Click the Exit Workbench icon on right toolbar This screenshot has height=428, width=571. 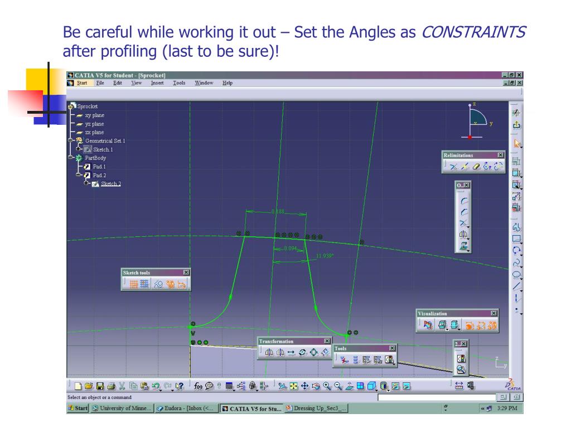[x=516, y=125]
